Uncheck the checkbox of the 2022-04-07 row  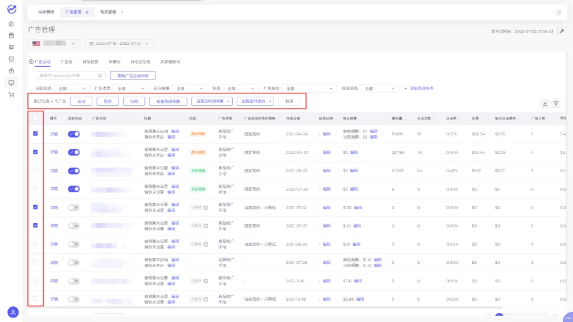coord(35,152)
